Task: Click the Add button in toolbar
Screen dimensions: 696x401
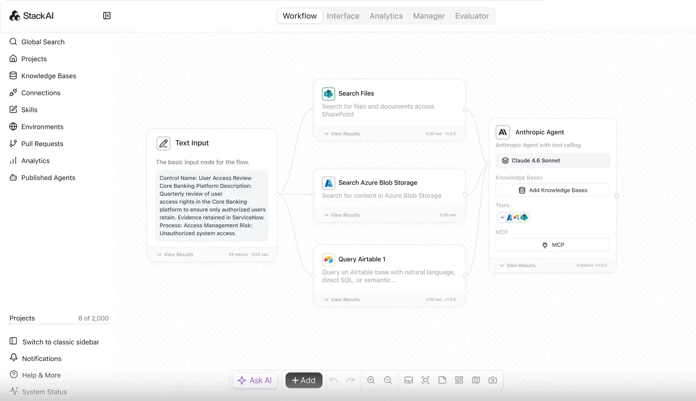Action: (304, 380)
